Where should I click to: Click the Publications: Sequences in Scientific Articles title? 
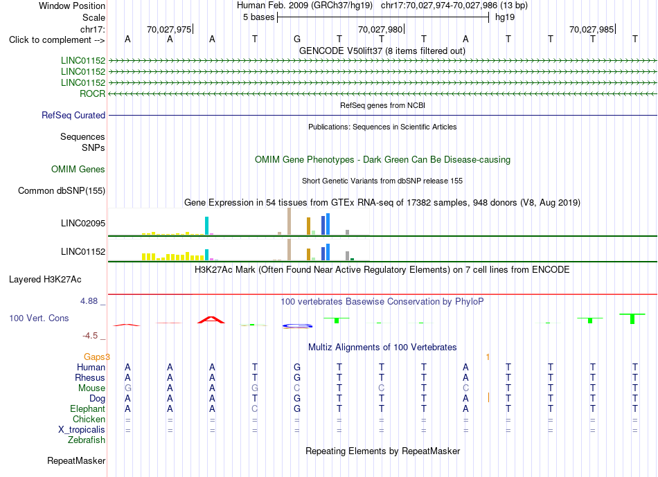(382, 127)
